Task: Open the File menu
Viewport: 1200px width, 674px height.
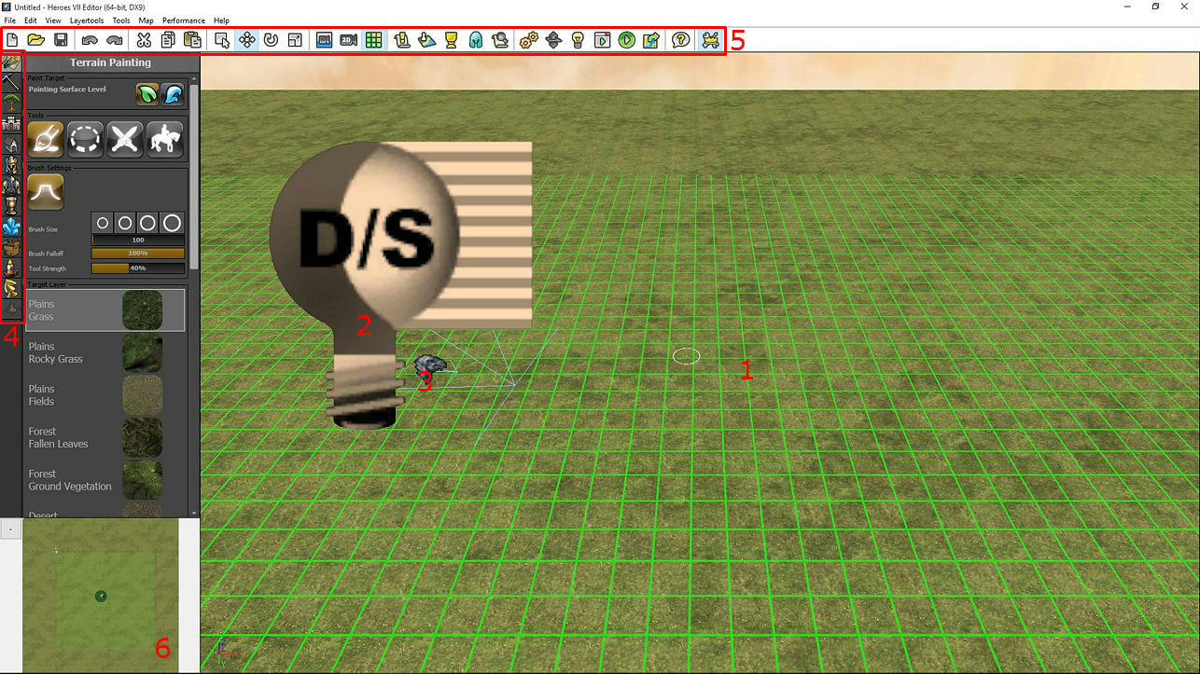Action: pyautogui.click(x=10, y=20)
